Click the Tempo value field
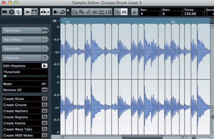 tap(192, 13)
